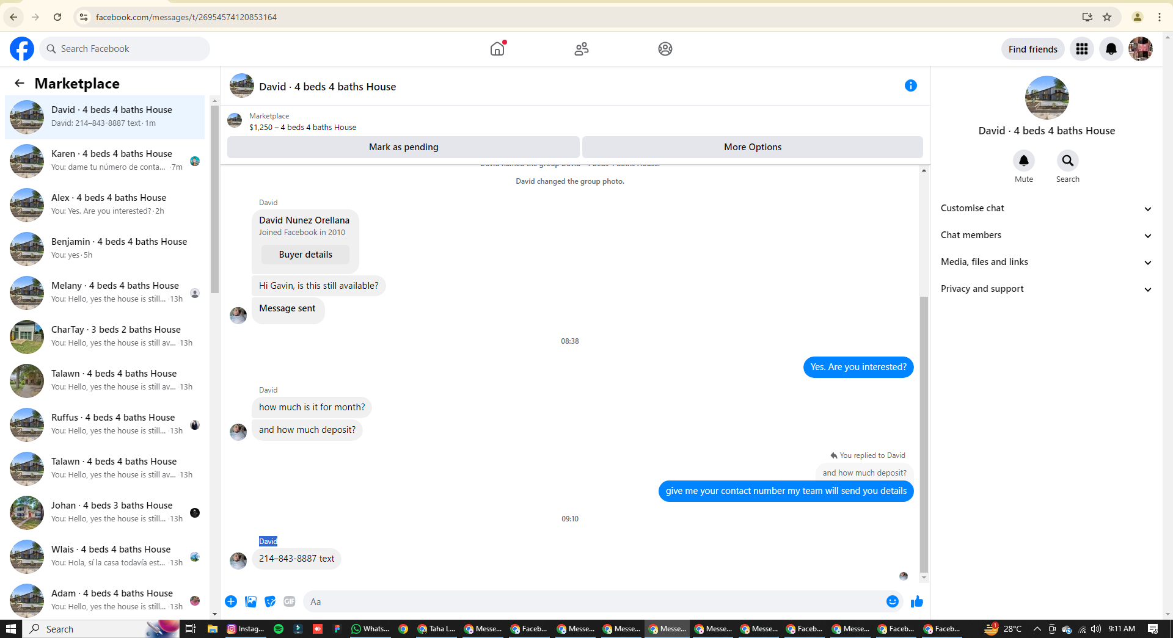Open Instagram from the taskbar

coord(246,629)
